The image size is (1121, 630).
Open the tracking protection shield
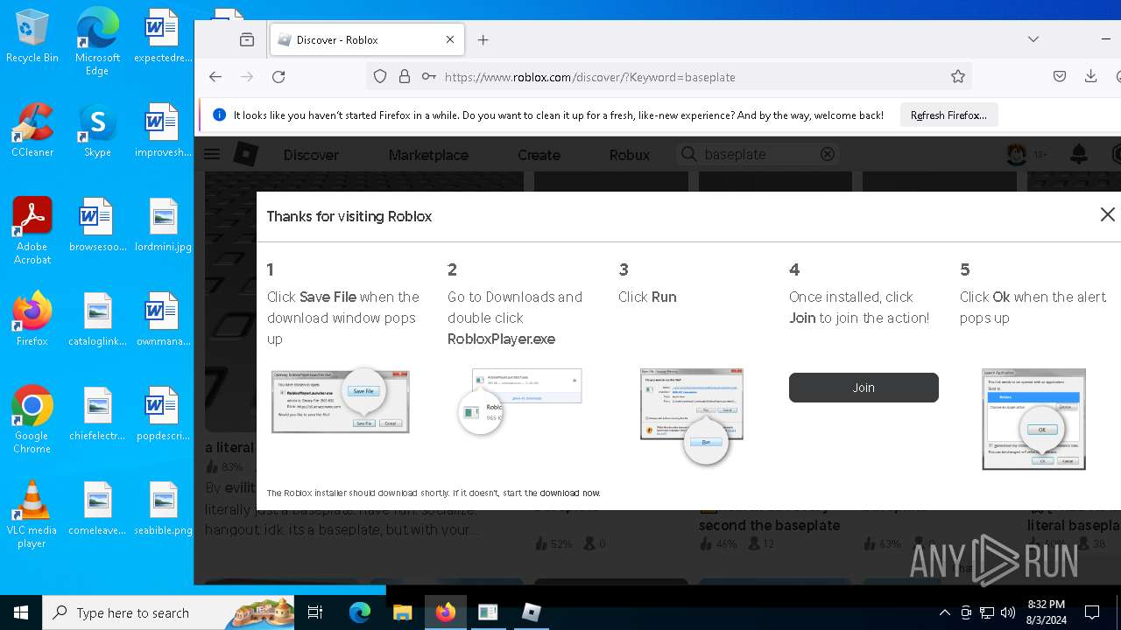click(380, 77)
